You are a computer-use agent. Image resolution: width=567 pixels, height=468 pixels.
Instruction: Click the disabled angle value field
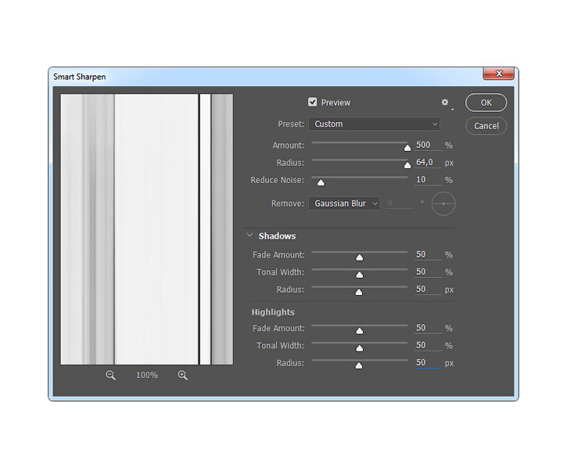pyautogui.click(x=399, y=203)
